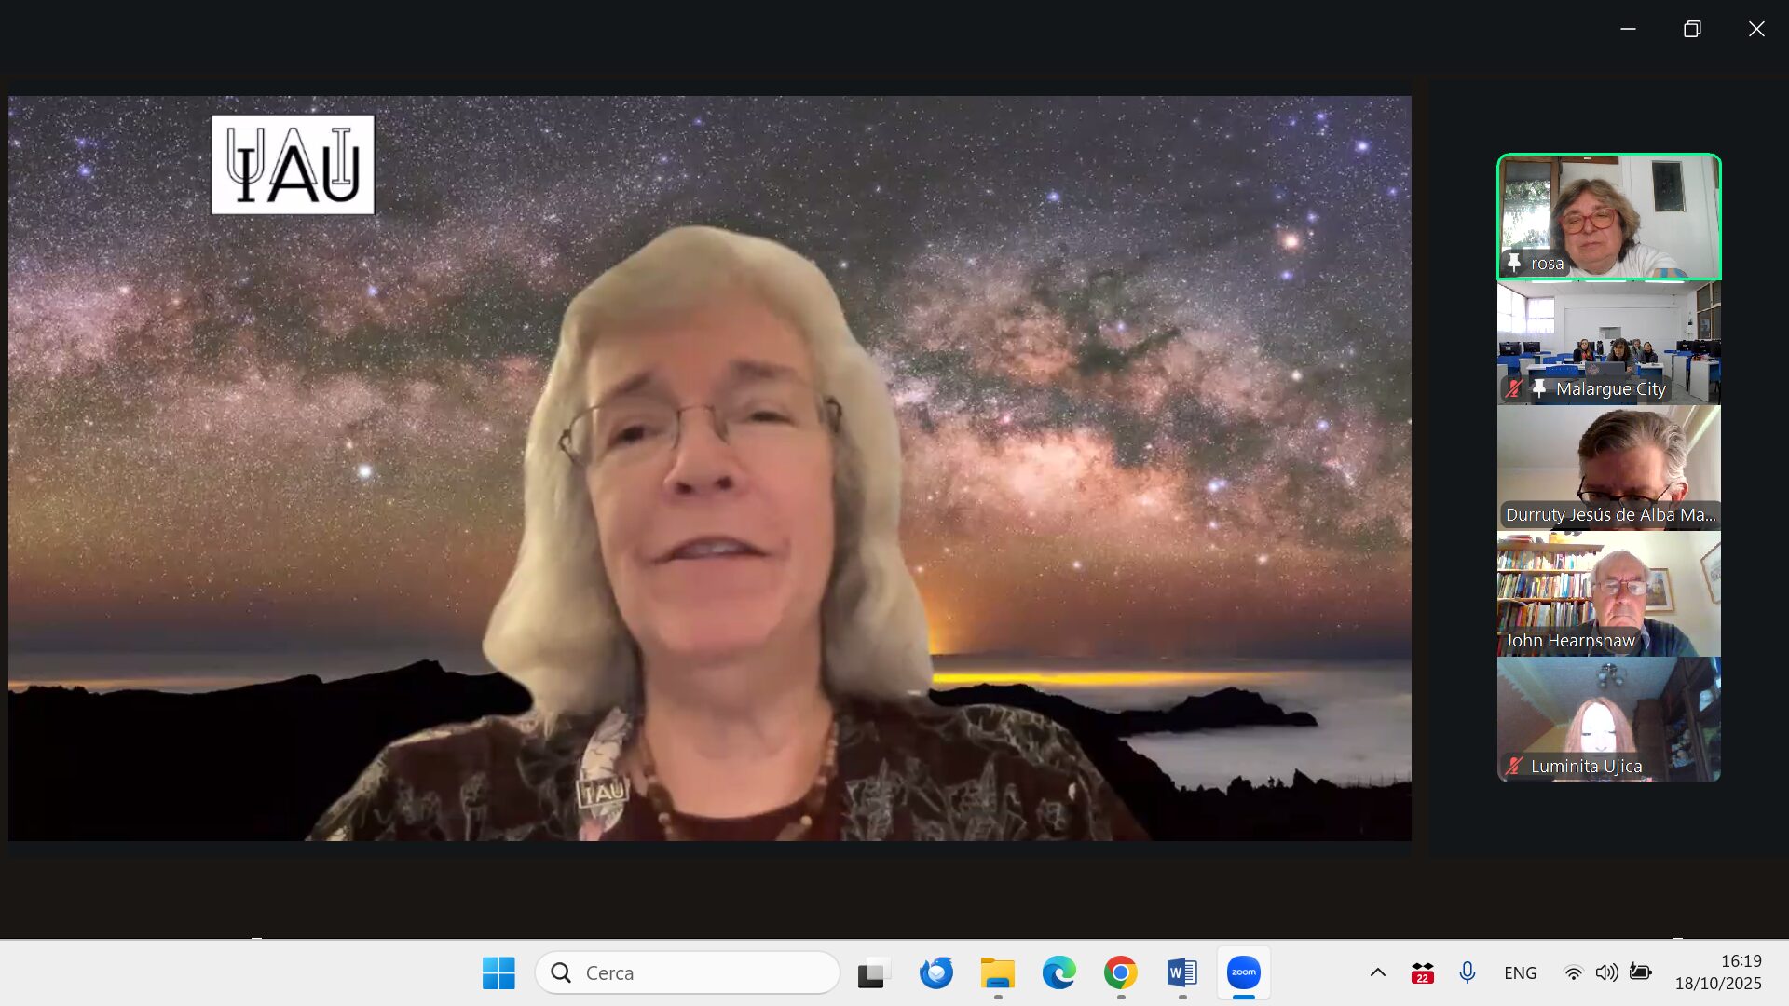Open the Windows Start menu
Image resolution: width=1789 pixels, height=1006 pixels.
[498, 972]
